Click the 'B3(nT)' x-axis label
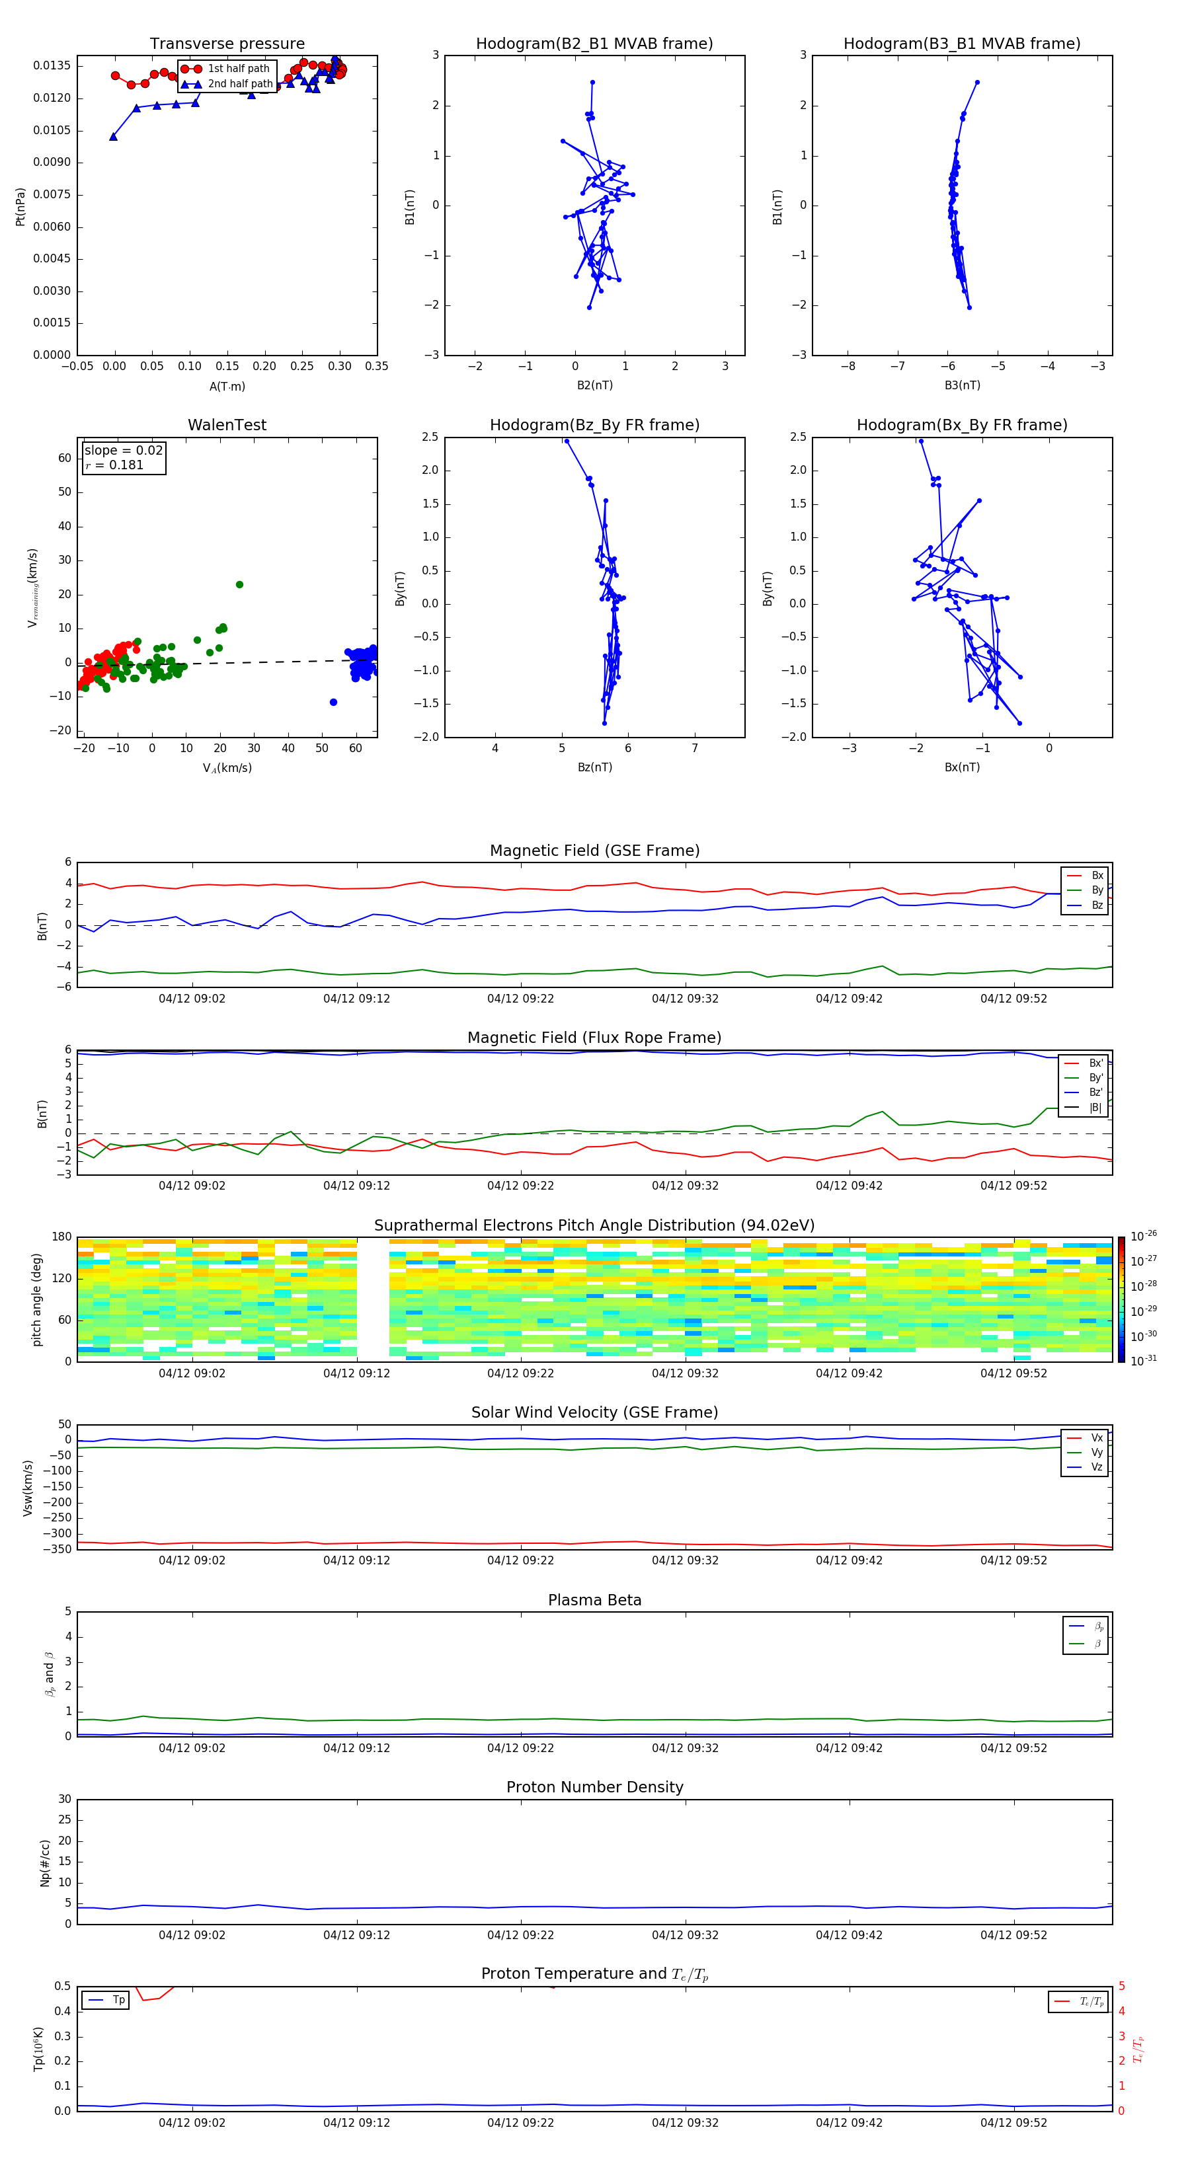Screen dimensions: 1190x2181 pyautogui.click(x=962, y=385)
